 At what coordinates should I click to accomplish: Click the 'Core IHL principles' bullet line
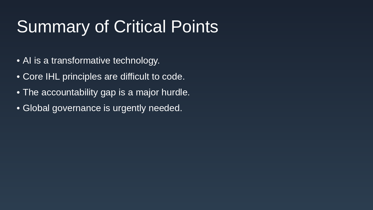pyautogui.click(x=103, y=76)
